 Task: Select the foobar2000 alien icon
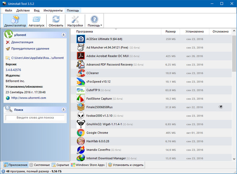[81, 115]
